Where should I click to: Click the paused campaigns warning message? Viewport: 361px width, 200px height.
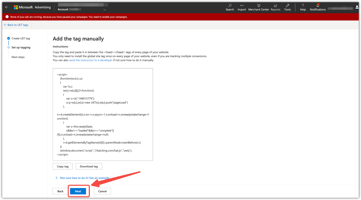pos(69,17)
